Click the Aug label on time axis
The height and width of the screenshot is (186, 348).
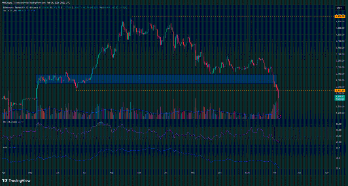click(x=112, y=173)
